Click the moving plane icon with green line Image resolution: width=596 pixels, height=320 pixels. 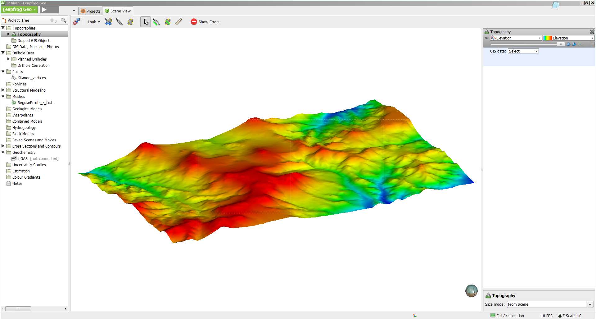point(168,22)
